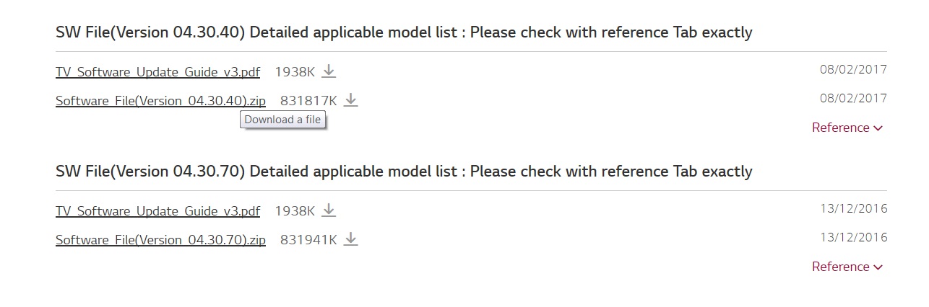
Task: Open TV_Software_Update_Guide_v3.pdf link under Version 04.30.40
Action: [157, 72]
